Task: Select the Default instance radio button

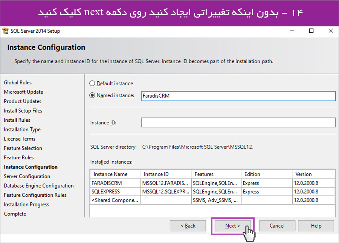Action: [x=92, y=84]
